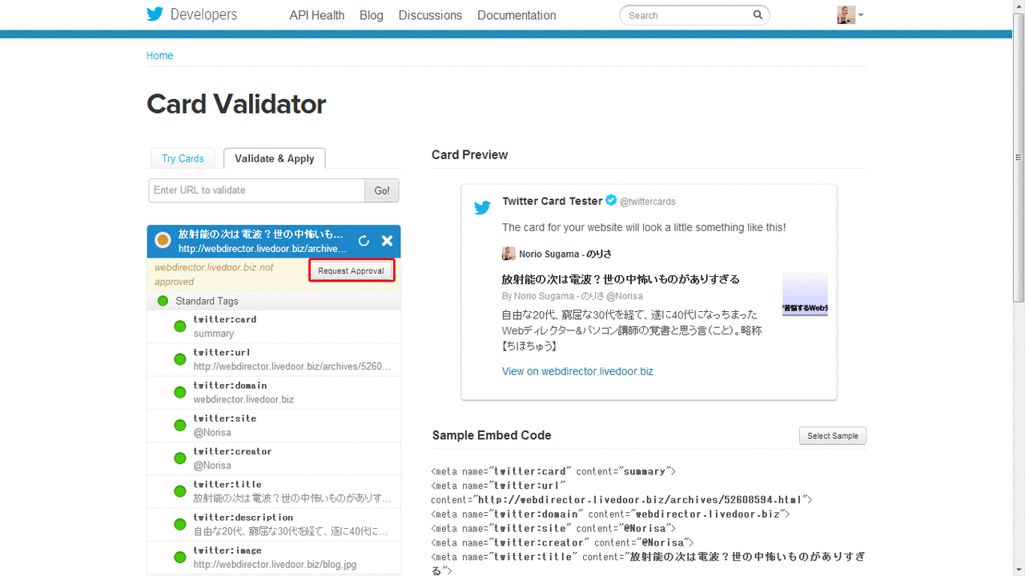Open Discussions in top navigation
1025x576 pixels.
[x=430, y=15]
